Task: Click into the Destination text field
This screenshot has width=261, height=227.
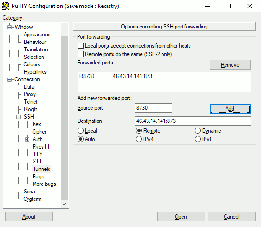Action: 193,121
